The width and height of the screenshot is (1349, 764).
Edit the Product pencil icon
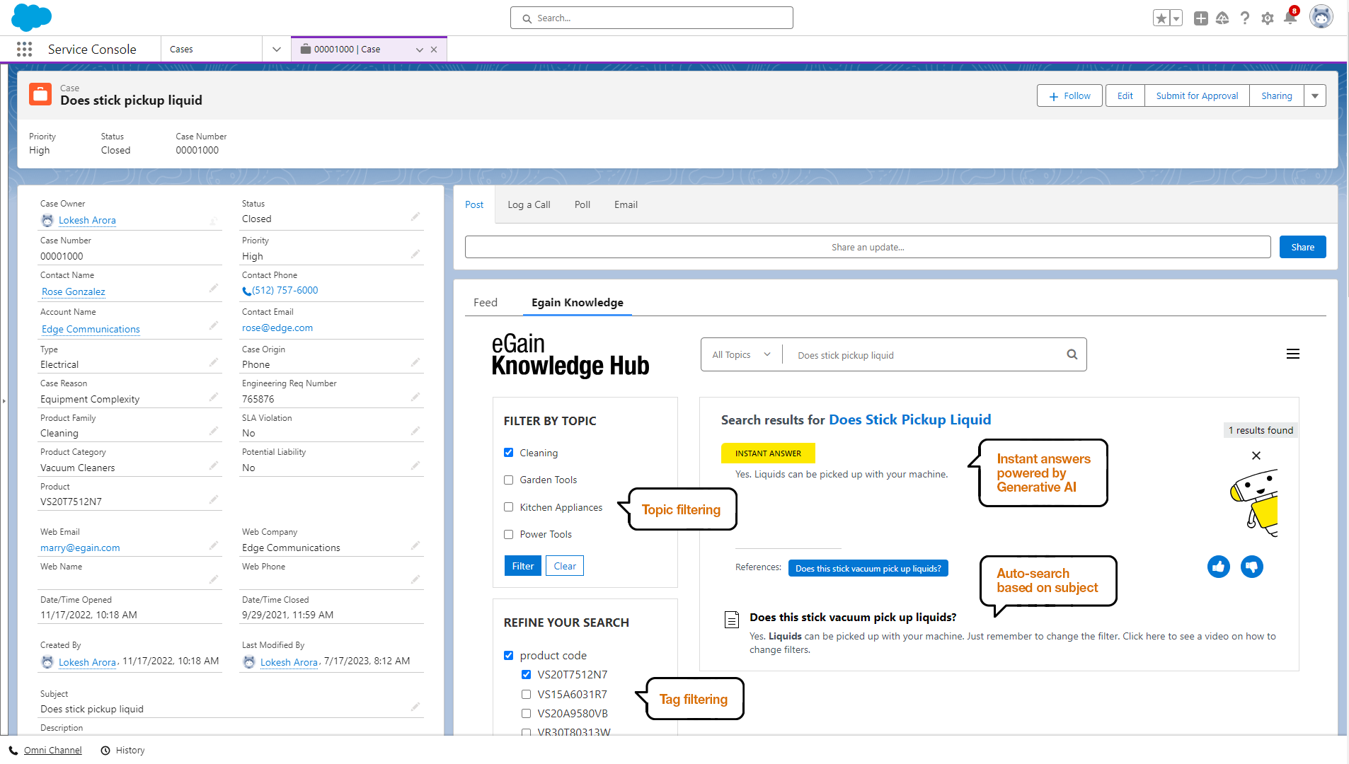pos(214,499)
